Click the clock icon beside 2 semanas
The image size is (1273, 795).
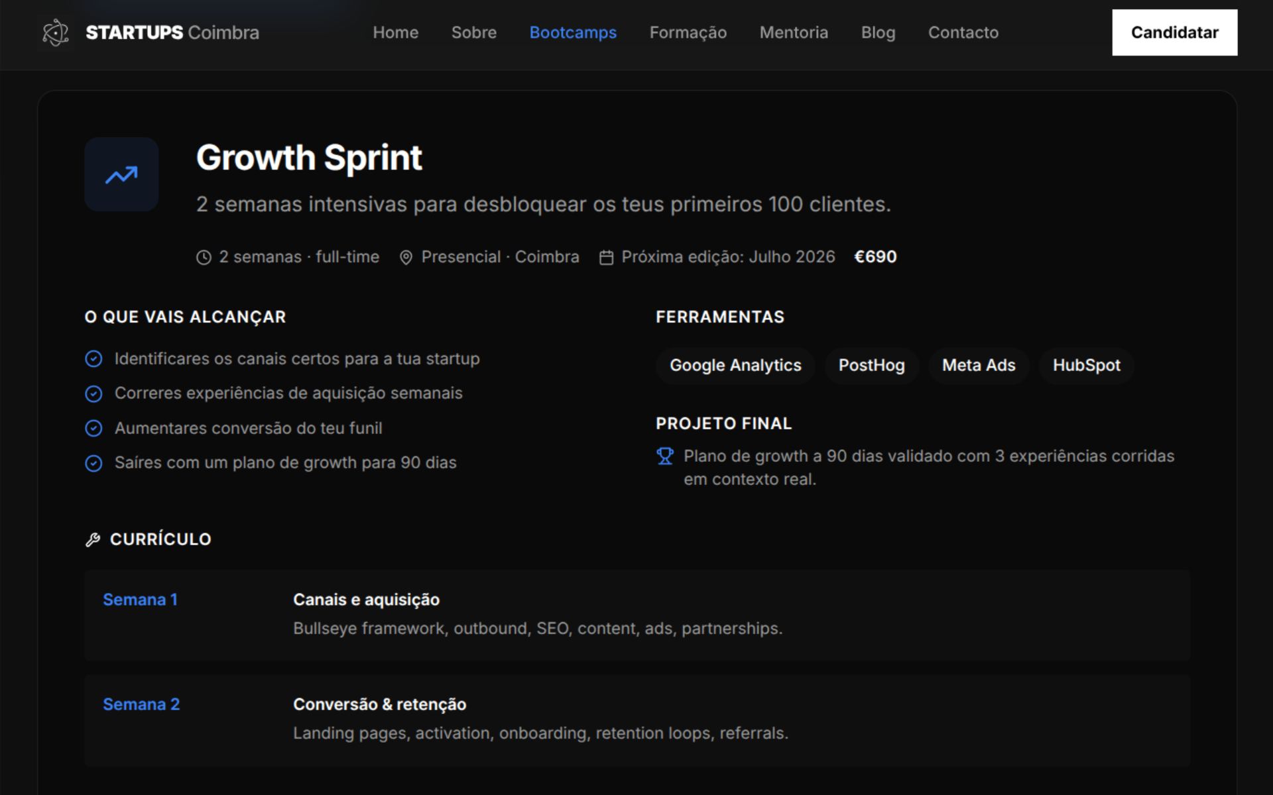(x=204, y=258)
